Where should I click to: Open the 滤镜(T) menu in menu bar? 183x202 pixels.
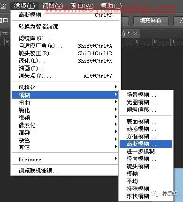24,6
